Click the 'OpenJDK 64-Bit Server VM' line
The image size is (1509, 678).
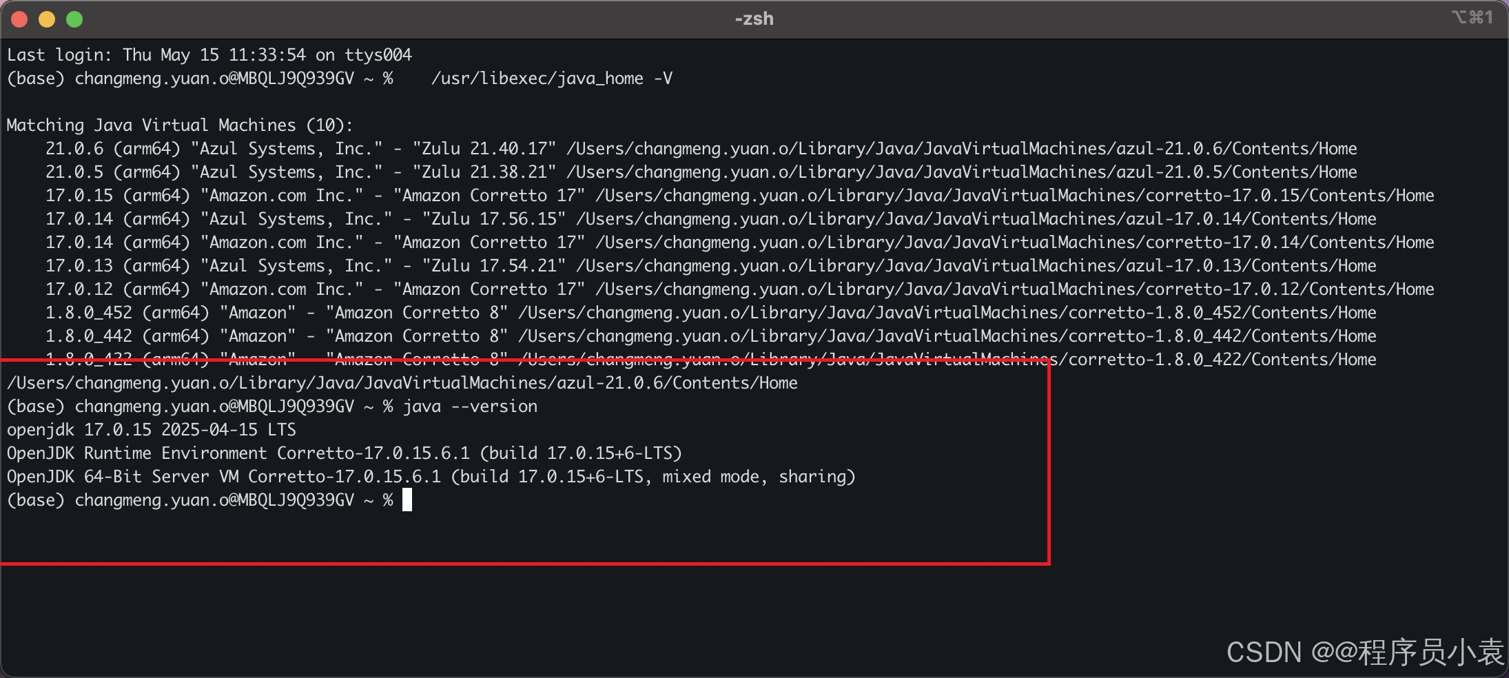pyautogui.click(x=431, y=477)
